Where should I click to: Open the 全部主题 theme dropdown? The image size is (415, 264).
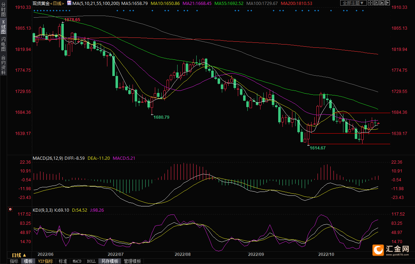pyautogui.click(x=353, y=3)
